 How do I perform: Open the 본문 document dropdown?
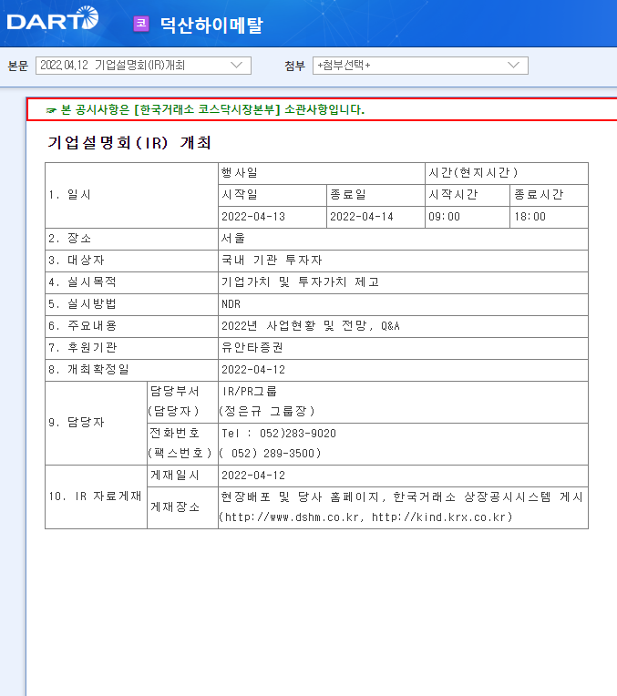point(143,66)
